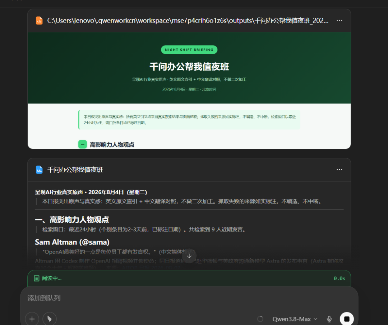Activate the microphone voice input

click(329, 319)
